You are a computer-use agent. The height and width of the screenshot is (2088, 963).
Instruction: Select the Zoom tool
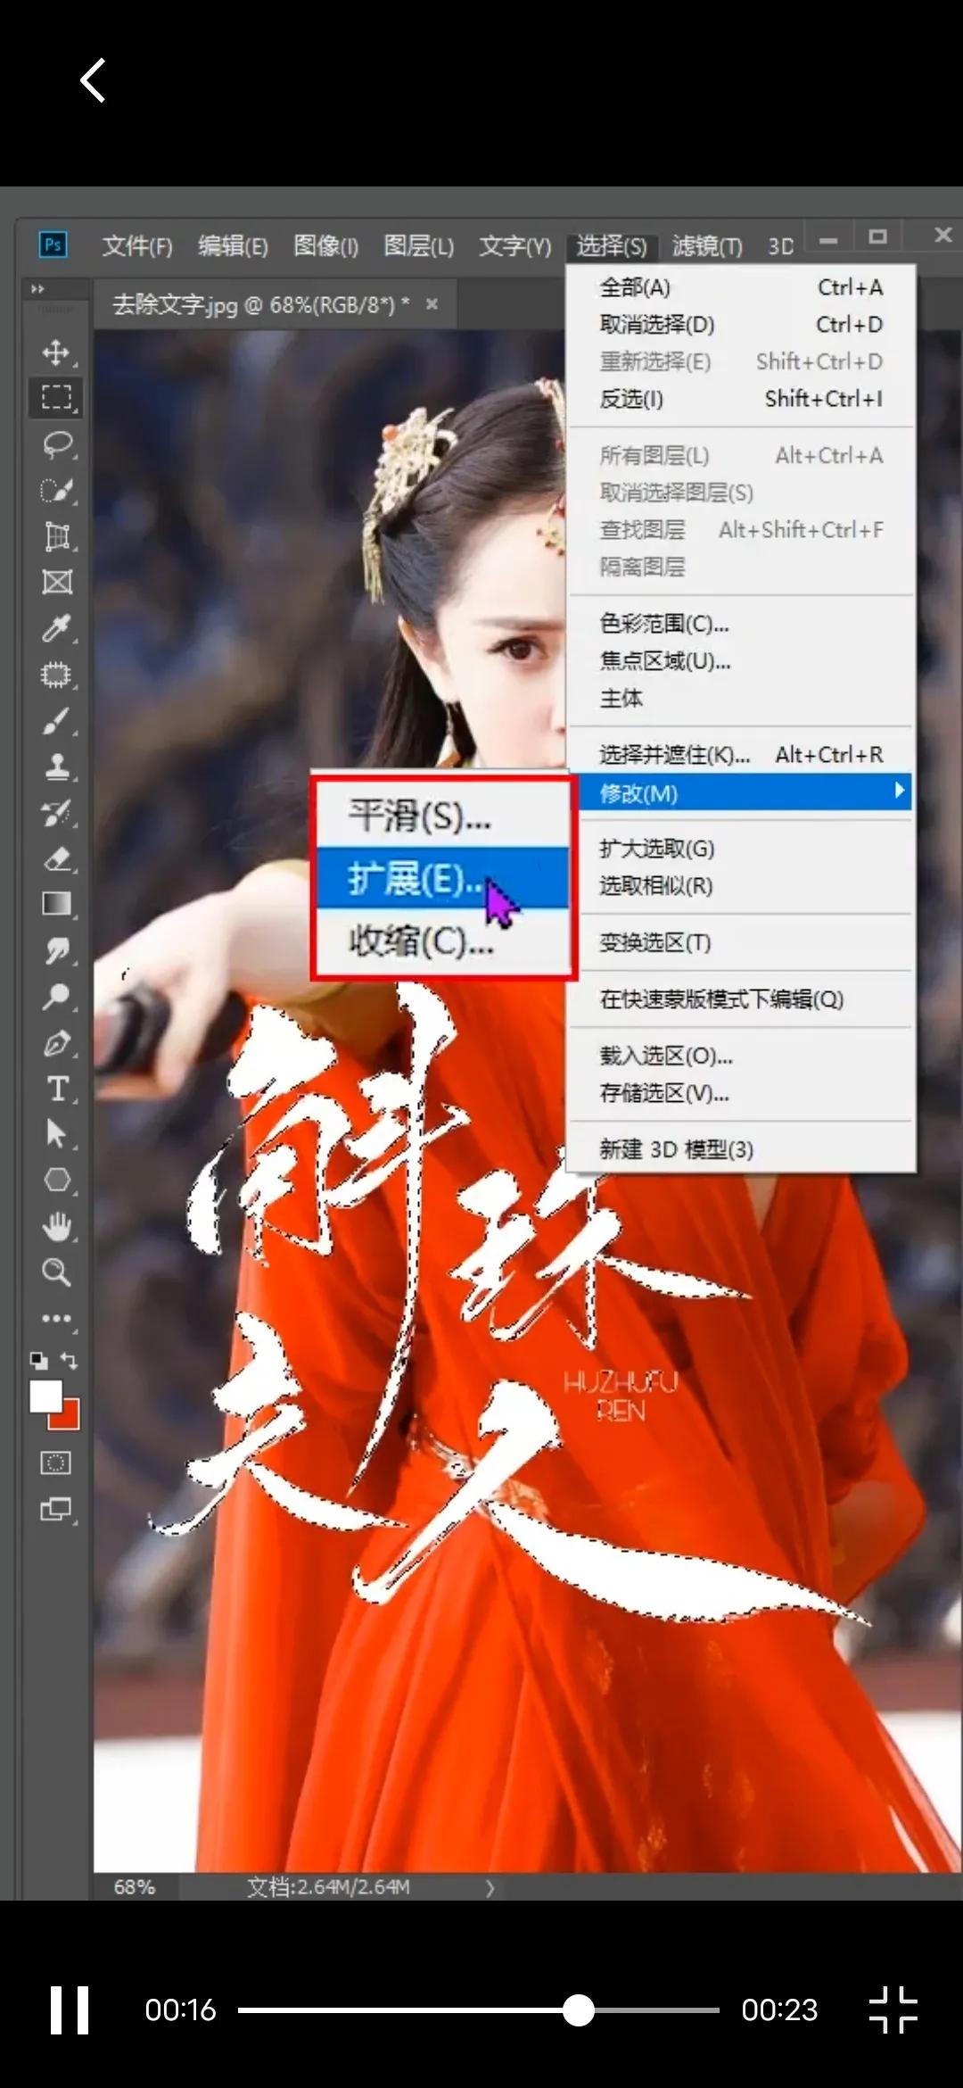pos(57,1272)
